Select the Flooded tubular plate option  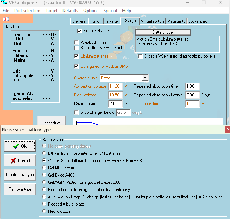coord(44,204)
